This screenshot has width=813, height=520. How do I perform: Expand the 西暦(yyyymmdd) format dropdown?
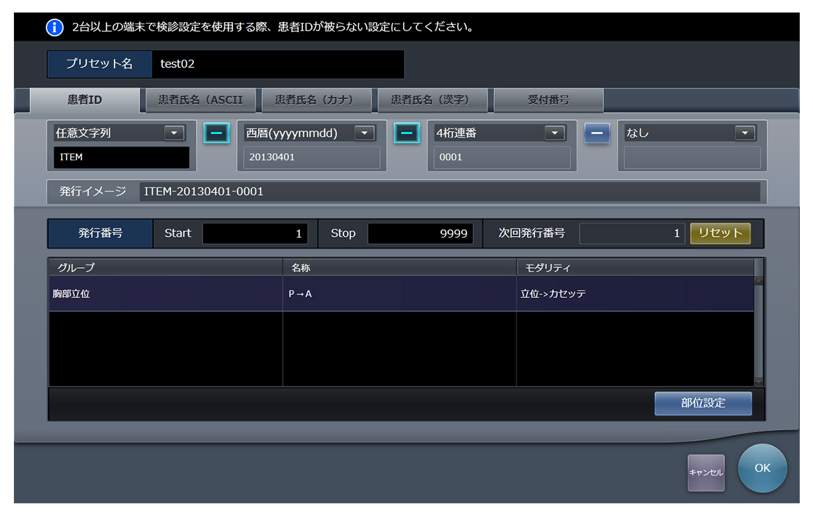coord(364,133)
